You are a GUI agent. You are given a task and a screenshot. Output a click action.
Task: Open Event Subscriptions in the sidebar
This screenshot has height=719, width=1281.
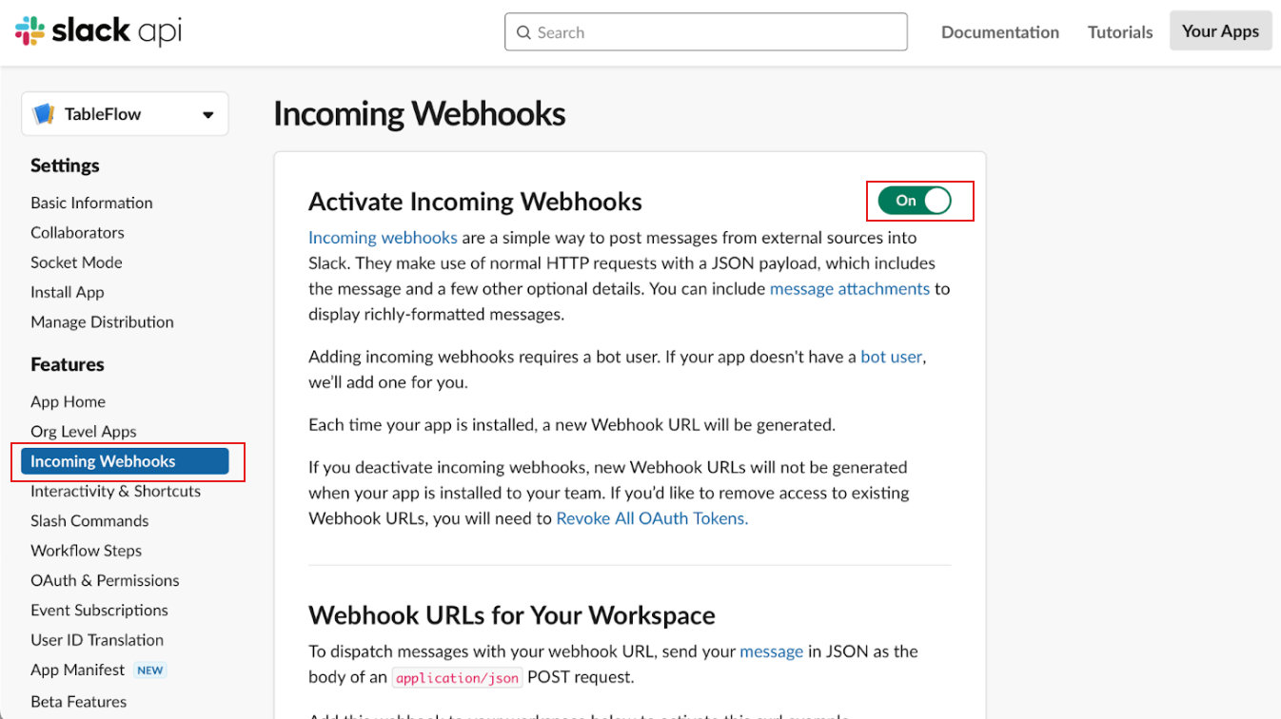(99, 611)
